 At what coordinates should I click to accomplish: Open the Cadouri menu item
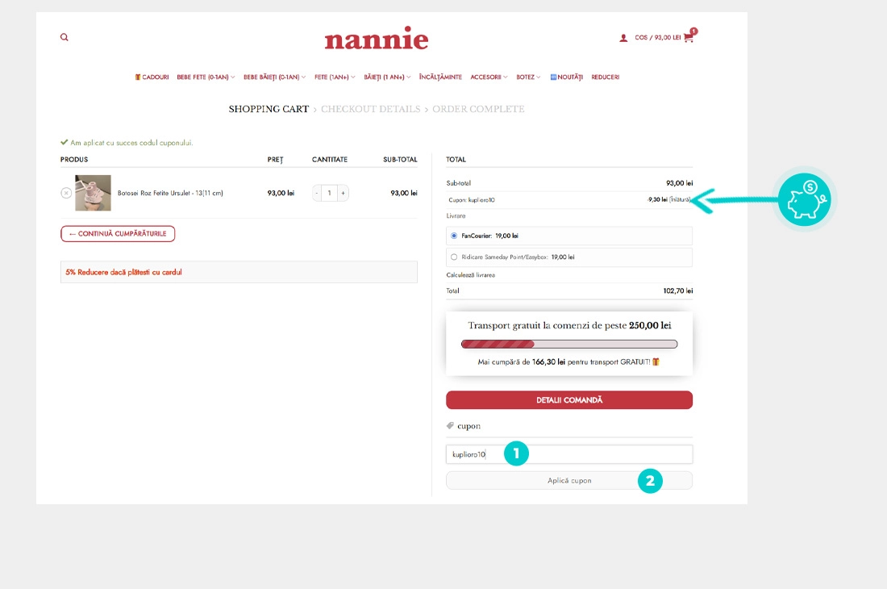(152, 77)
